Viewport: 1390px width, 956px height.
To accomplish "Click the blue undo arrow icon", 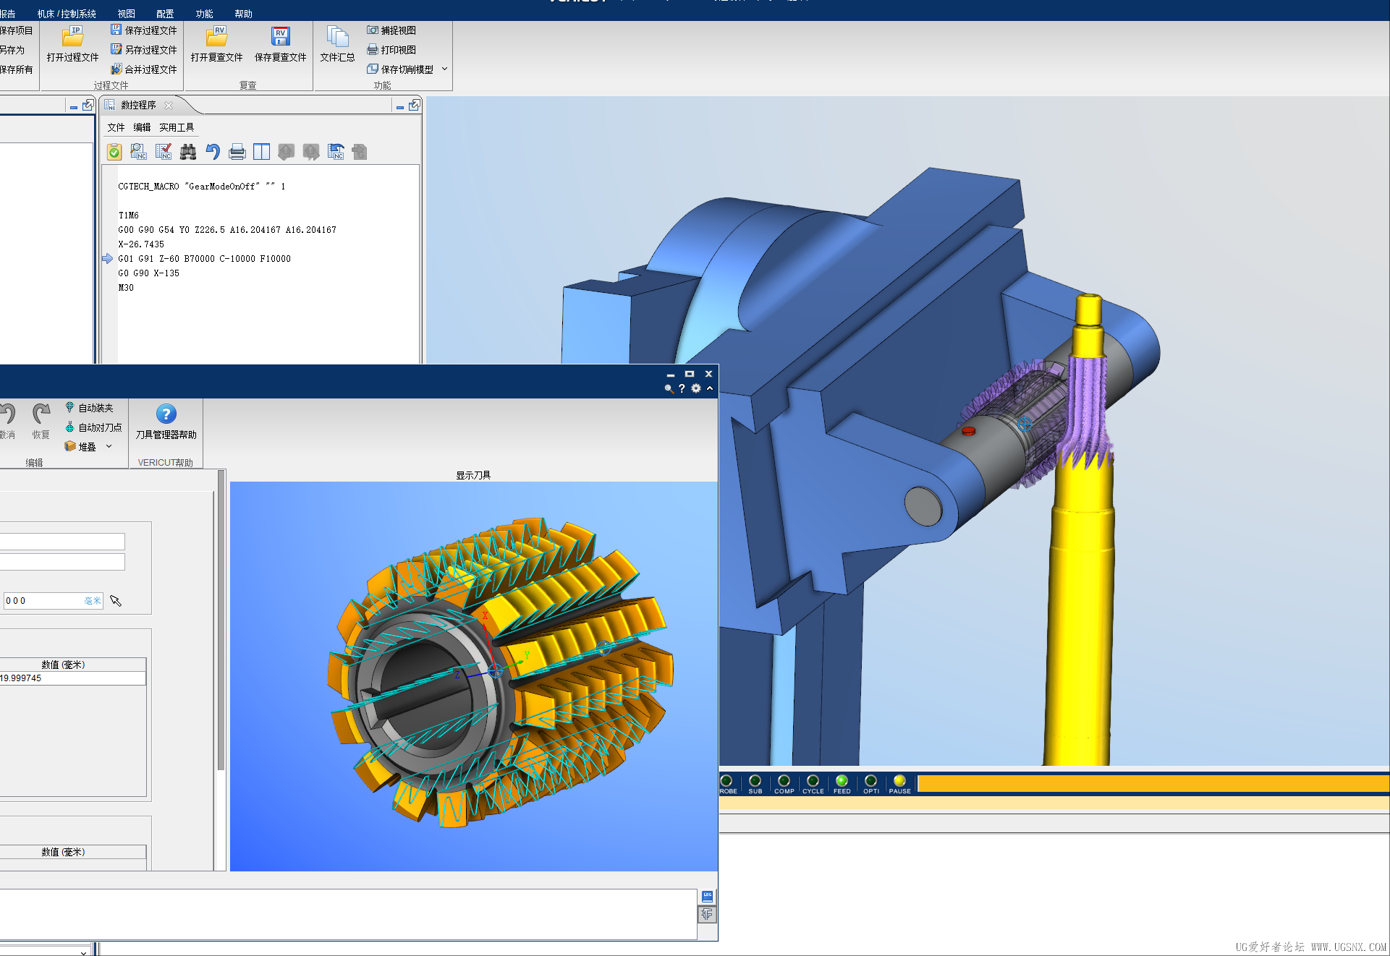I will pyautogui.click(x=213, y=152).
